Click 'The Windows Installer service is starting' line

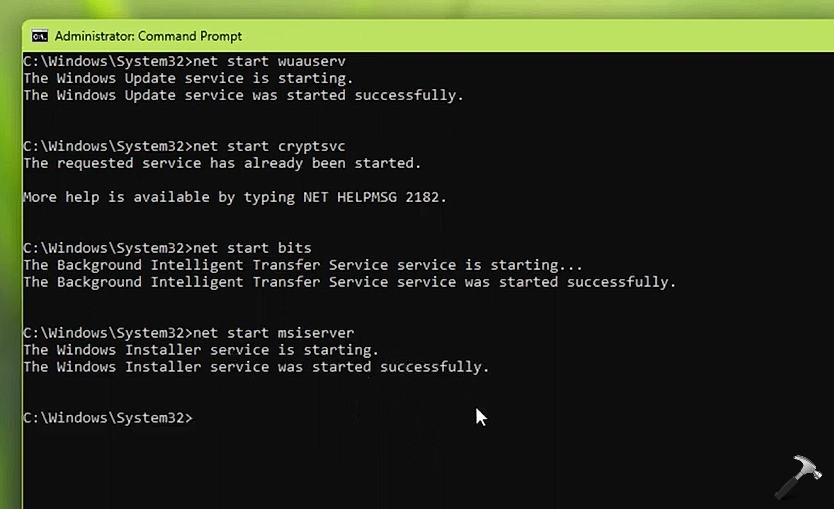201,350
